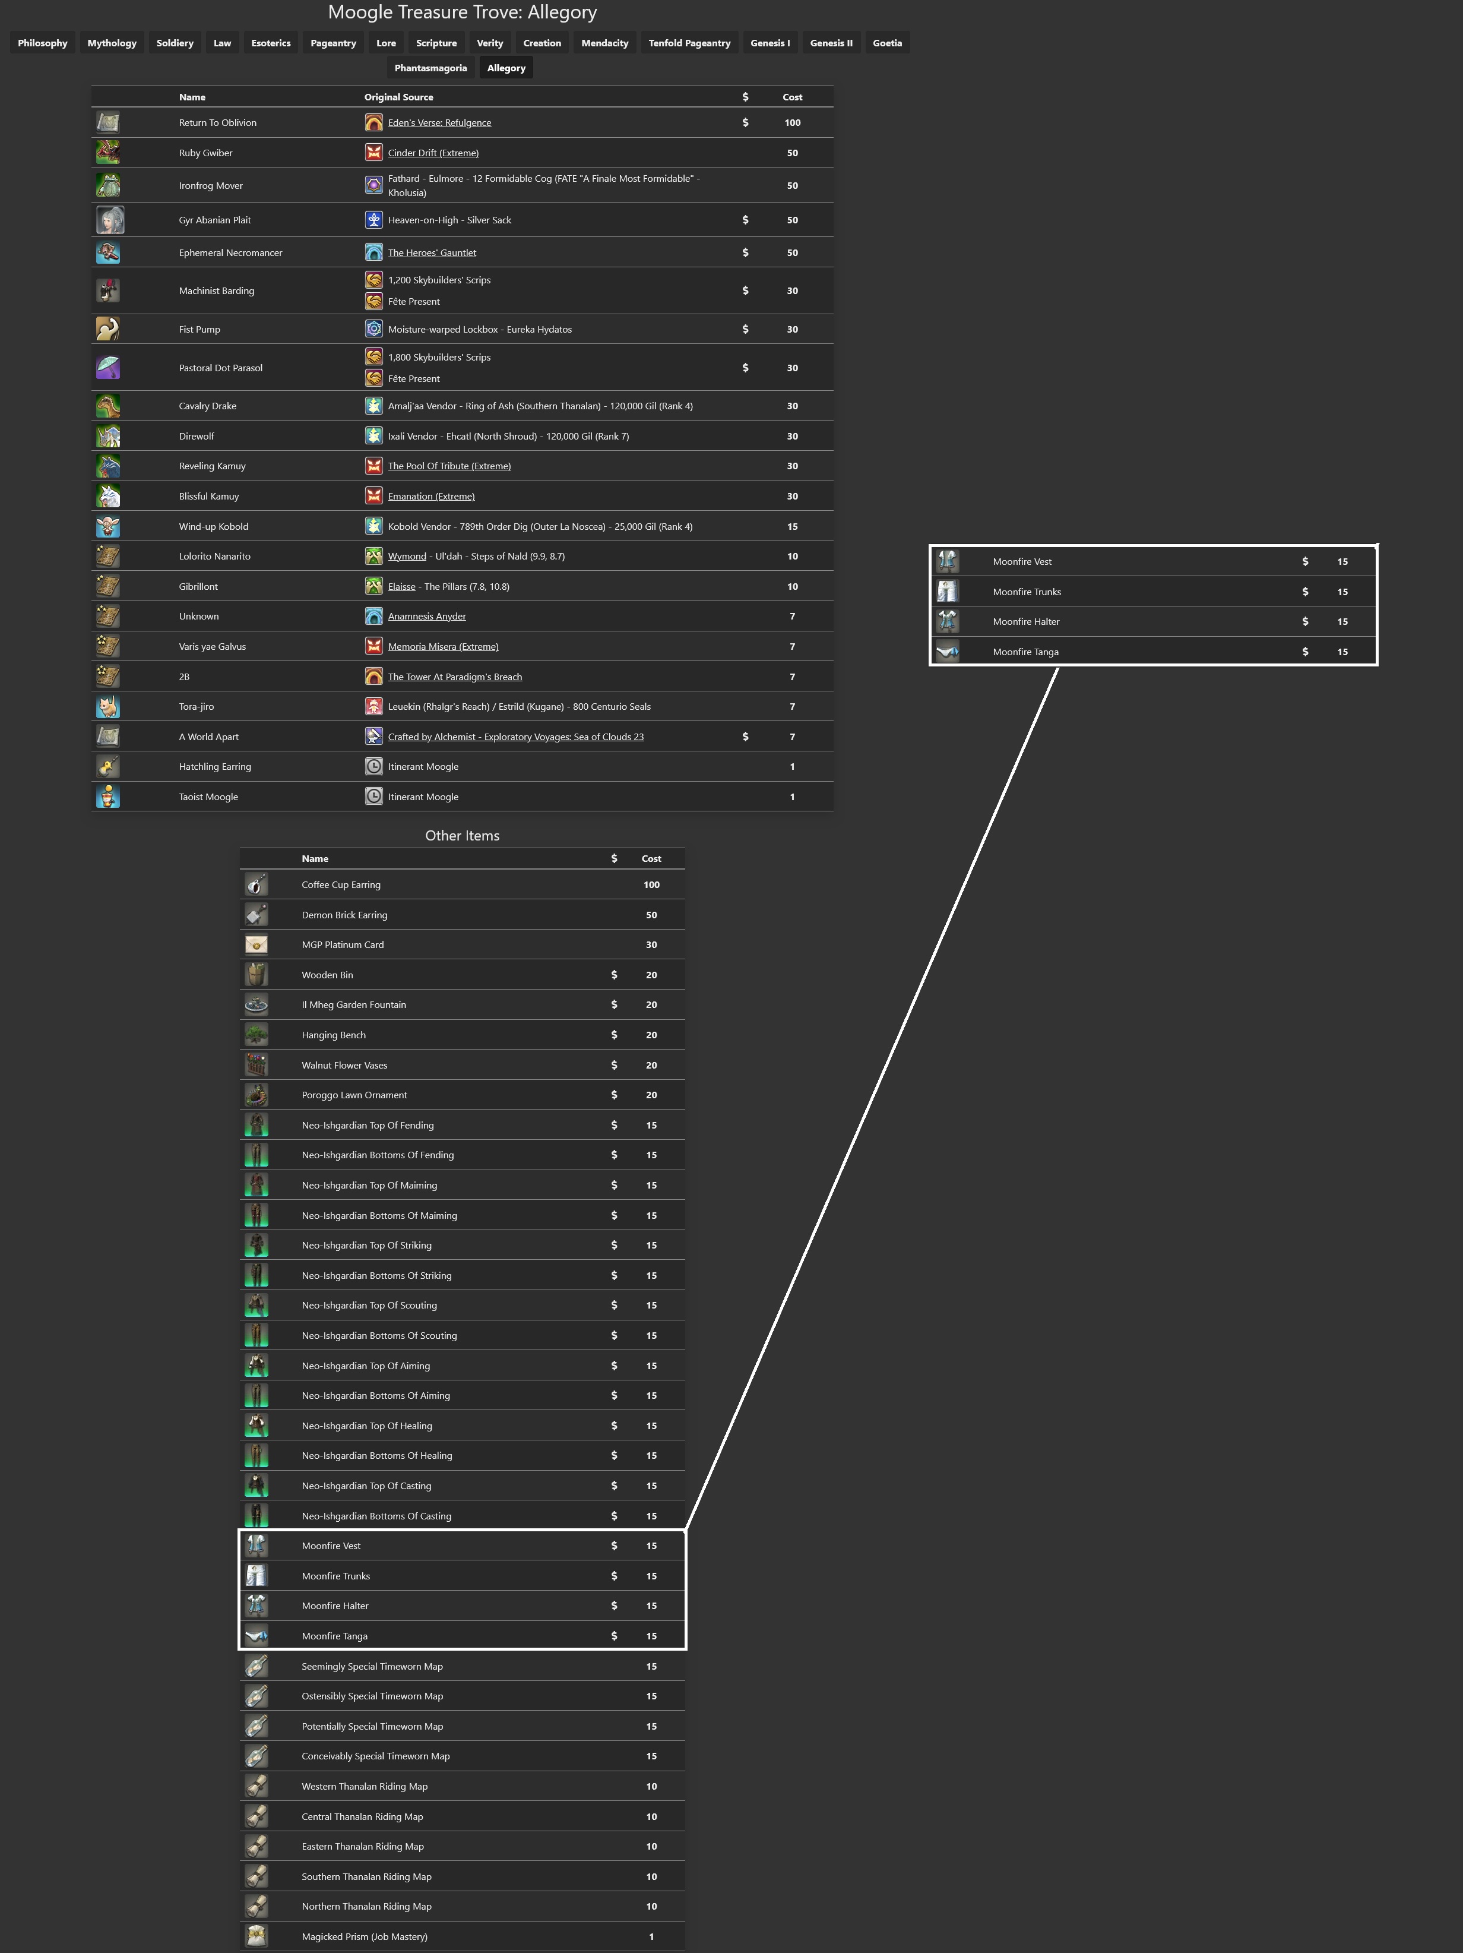Click the Walnut Flower Vases row name
Viewport: 1463px width, 1953px height.
click(344, 1065)
